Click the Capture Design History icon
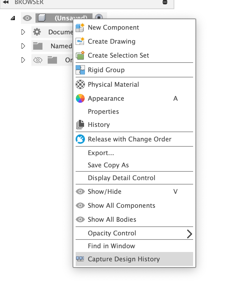235x291 pixels. tap(80, 259)
